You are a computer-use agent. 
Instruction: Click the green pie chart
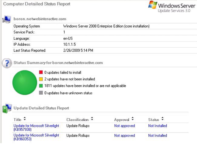tap(25, 82)
